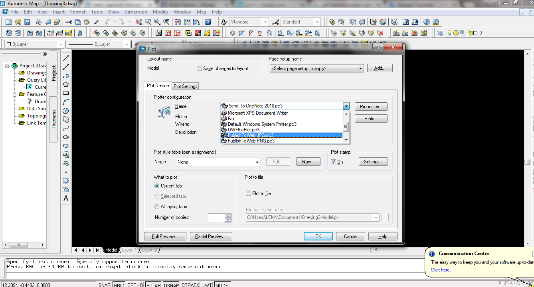Open the Layers manager icon

(x=440, y=33)
